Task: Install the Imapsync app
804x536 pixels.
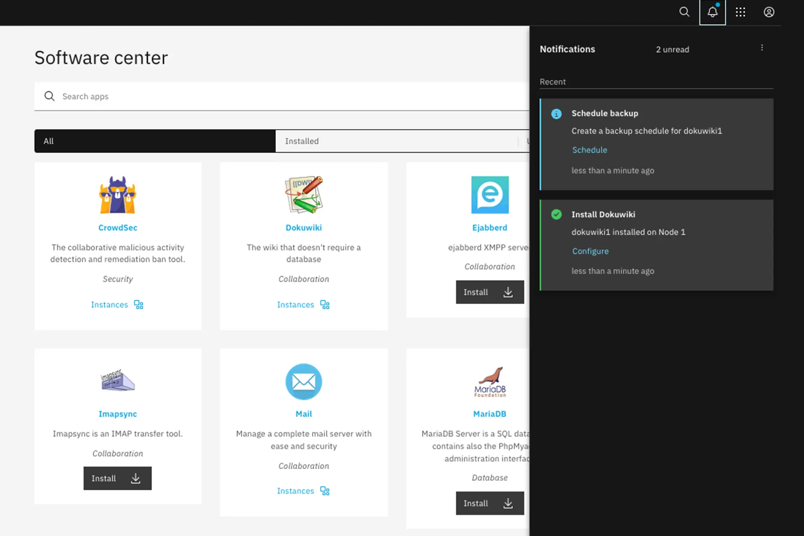Action: (118, 478)
